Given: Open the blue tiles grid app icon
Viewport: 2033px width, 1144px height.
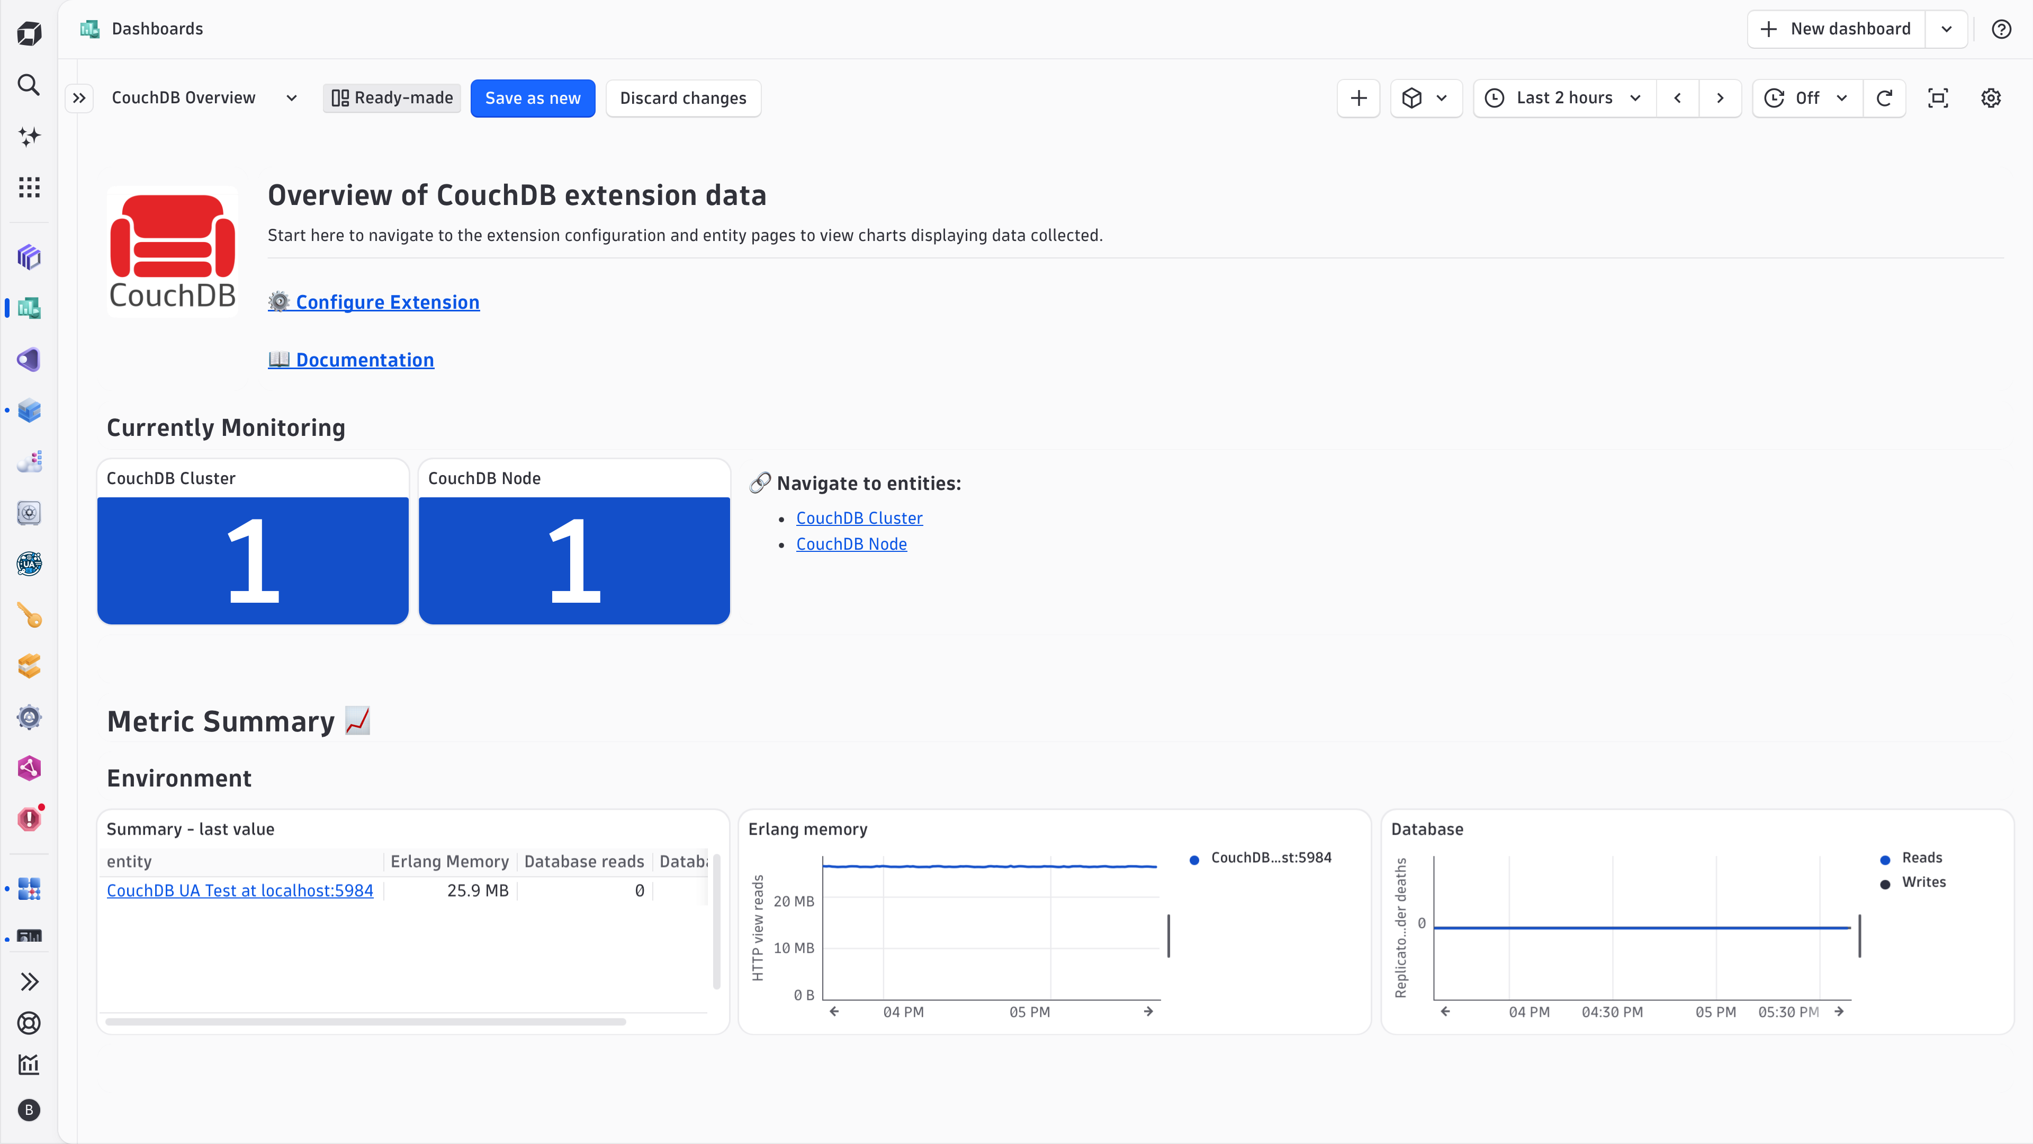Looking at the screenshot, I should tap(29, 889).
